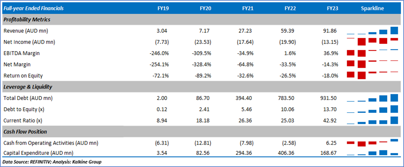Select the Profitability Metrics section heading
This screenshot has height=167, width=404.
pos(27,20)
